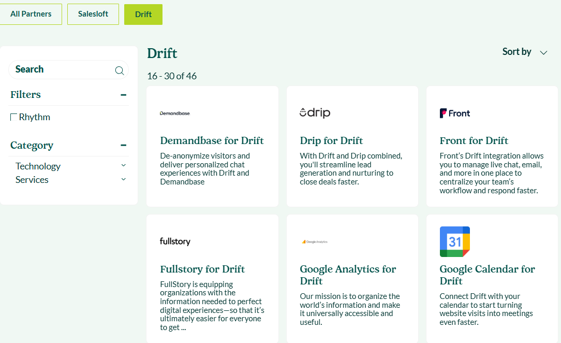Click the Drip logo
Image resolution: width=561 pixels, height=343 pixels.
point(315,113)
